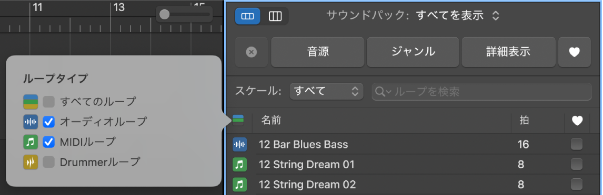The image size is (603, 195).
Task: Uncheck オーディオループ checkbox
Action: [x=48, y=122]
